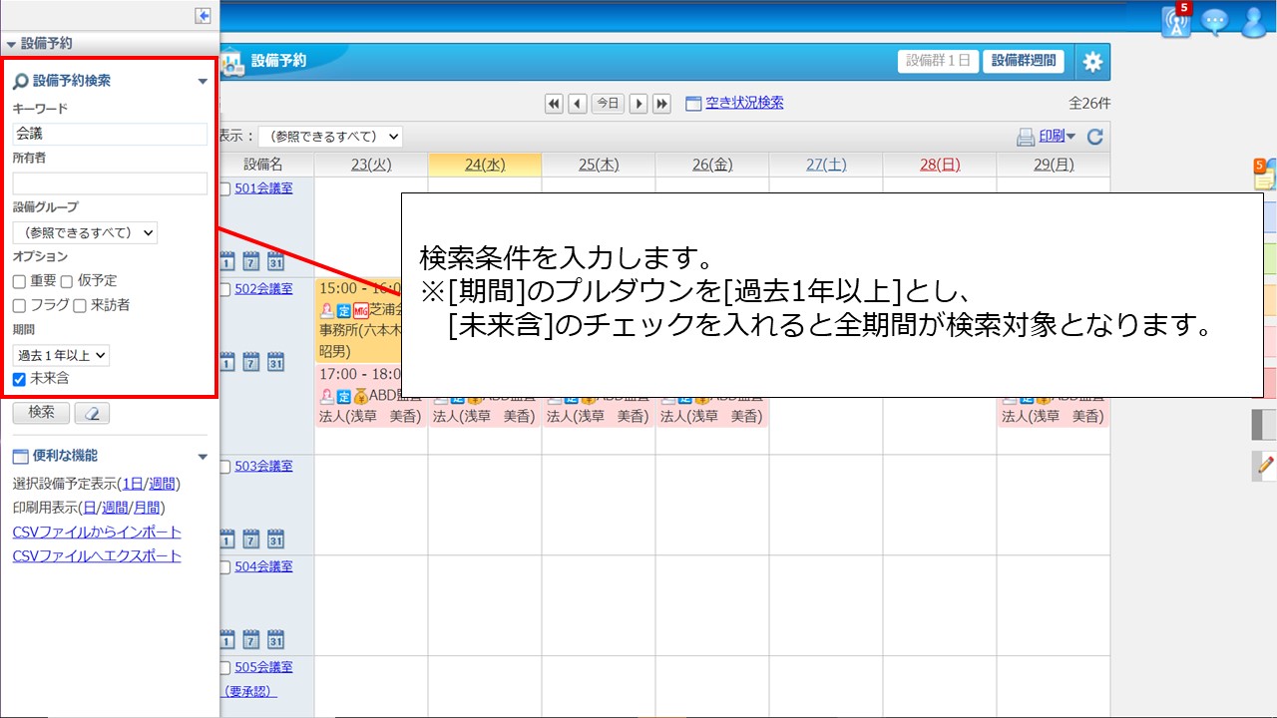
Task: Uncheck the 未来含 checkbox
Action: coord(19,379)
